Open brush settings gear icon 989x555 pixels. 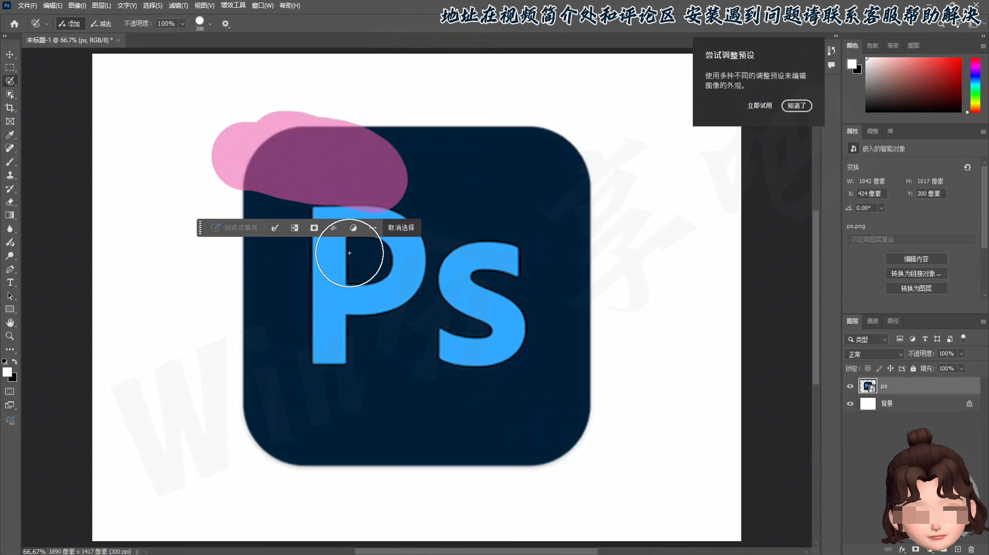225,24
